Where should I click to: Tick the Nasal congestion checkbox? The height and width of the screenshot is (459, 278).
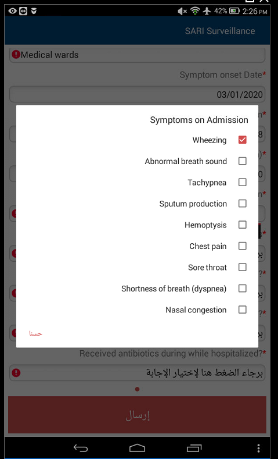click(x=243, y=309)
